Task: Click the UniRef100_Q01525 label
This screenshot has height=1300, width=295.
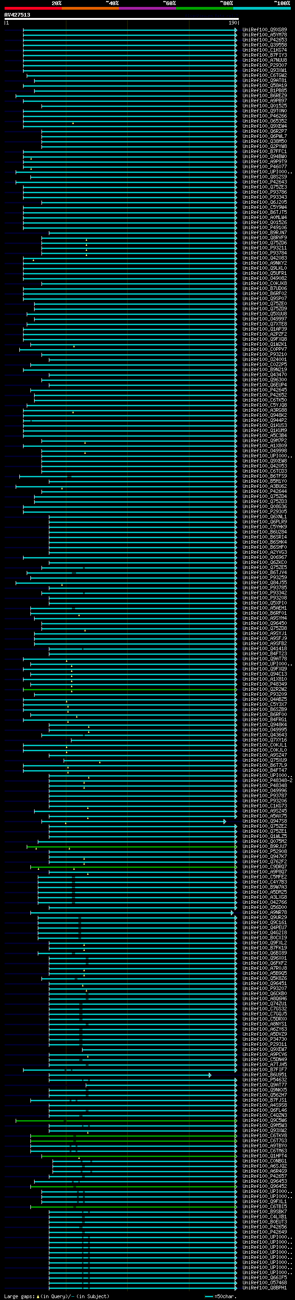Action: pyautogui.click(x=265, y=106)
